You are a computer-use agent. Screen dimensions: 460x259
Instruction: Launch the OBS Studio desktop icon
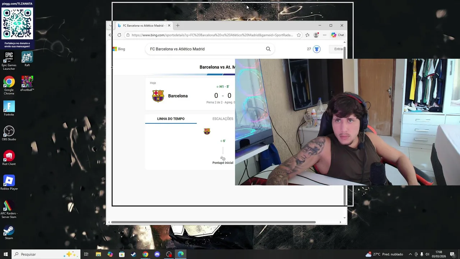pos(9,133)
